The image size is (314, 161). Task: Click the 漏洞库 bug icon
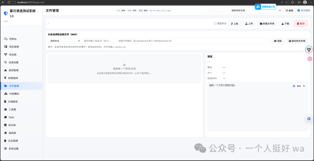coord(6,133)
